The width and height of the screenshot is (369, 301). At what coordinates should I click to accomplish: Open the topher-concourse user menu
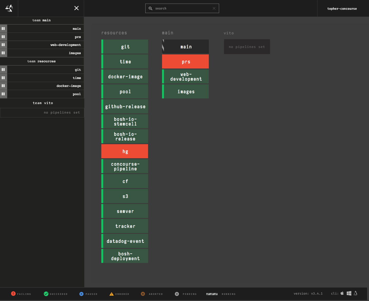[342, 8]
